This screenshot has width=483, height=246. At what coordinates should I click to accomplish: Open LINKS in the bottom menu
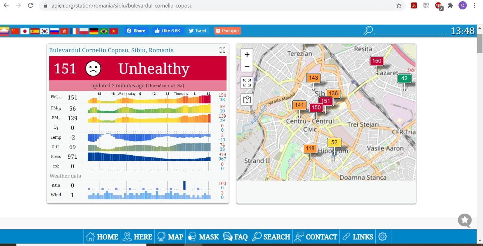point(357,237)
